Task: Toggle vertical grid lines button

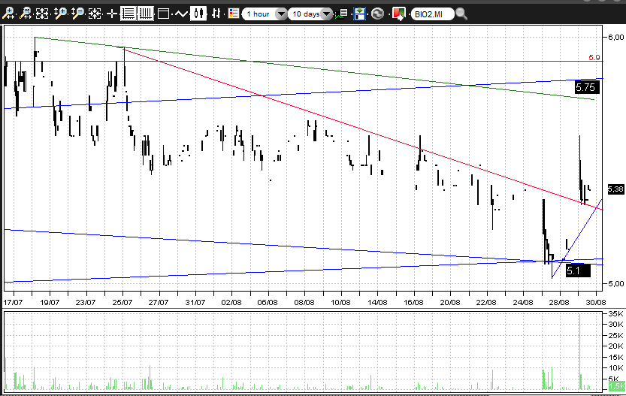Action: [145, 14]
